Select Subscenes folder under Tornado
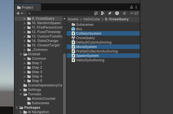Image resolution: width=173 pixels, height=114 pixels. [x=40, y=103]
